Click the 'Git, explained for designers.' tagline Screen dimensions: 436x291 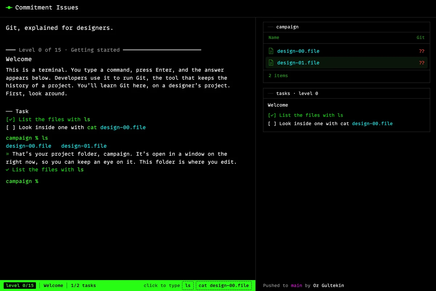coord(60,28)
